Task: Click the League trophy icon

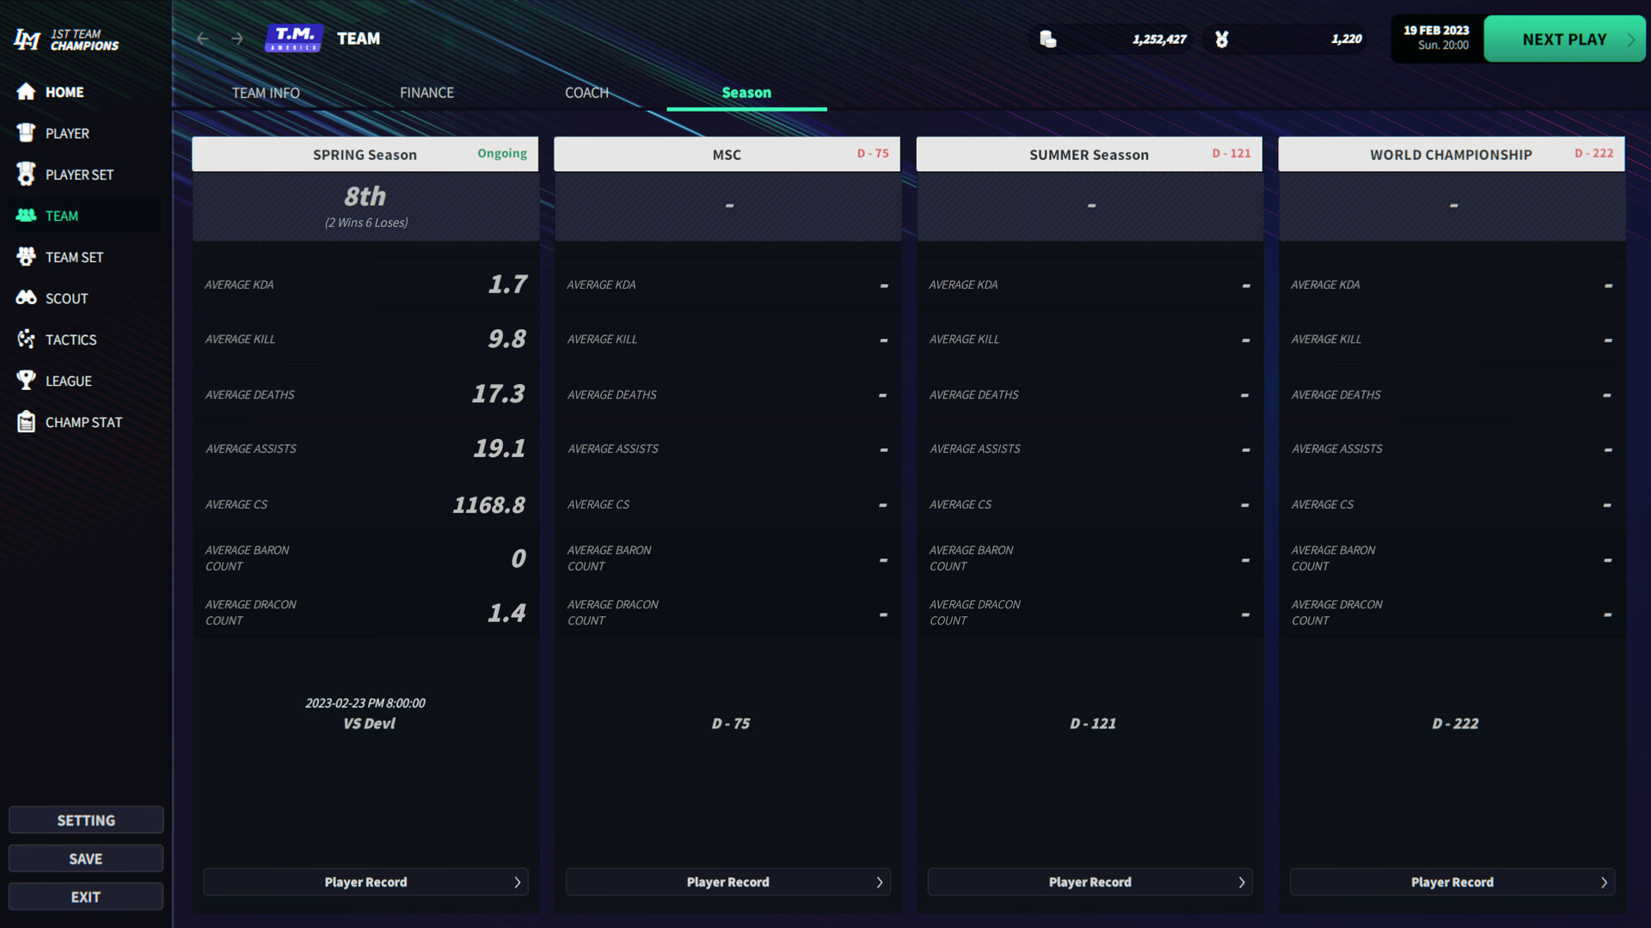Action: pos(26,381)
